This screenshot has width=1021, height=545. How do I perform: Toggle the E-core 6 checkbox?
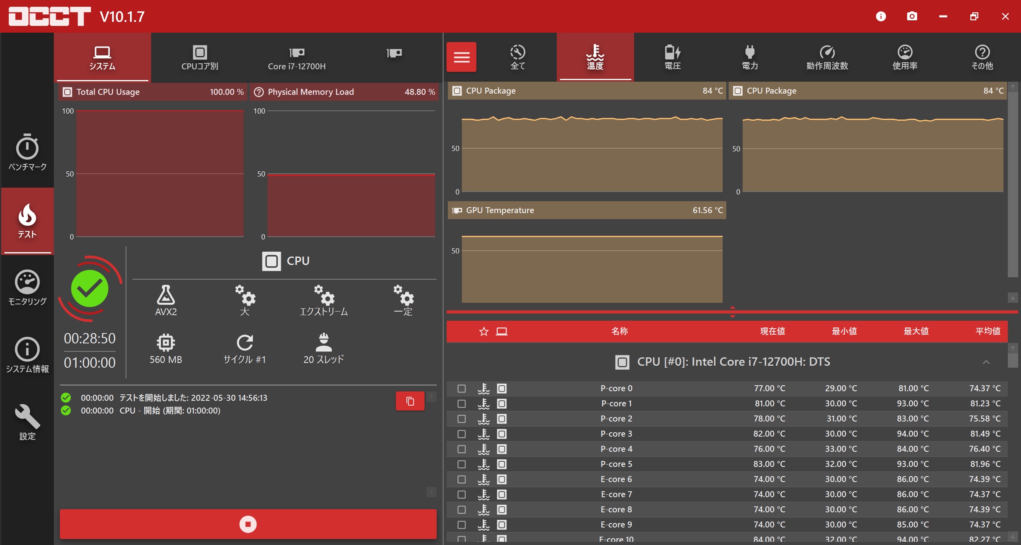tap(461, 479)
